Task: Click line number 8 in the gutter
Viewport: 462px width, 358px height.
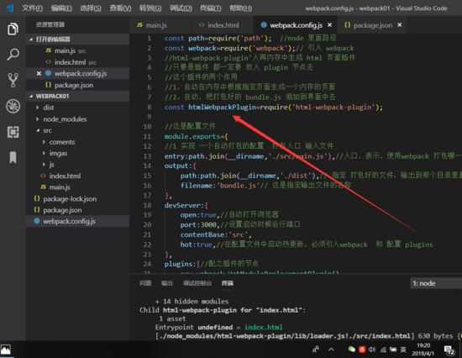Action: (x=150, y=107)
